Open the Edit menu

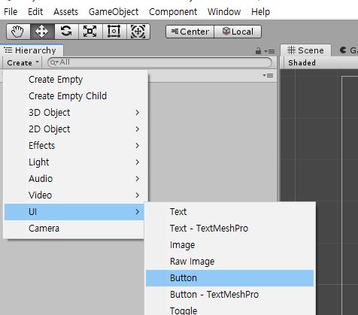35,12
